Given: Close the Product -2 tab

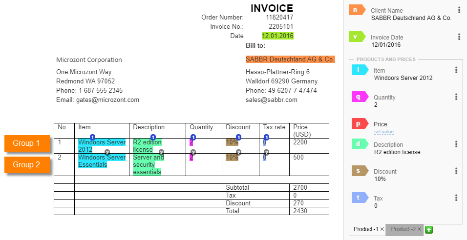Looking at the screenshot, I should 419,229.
